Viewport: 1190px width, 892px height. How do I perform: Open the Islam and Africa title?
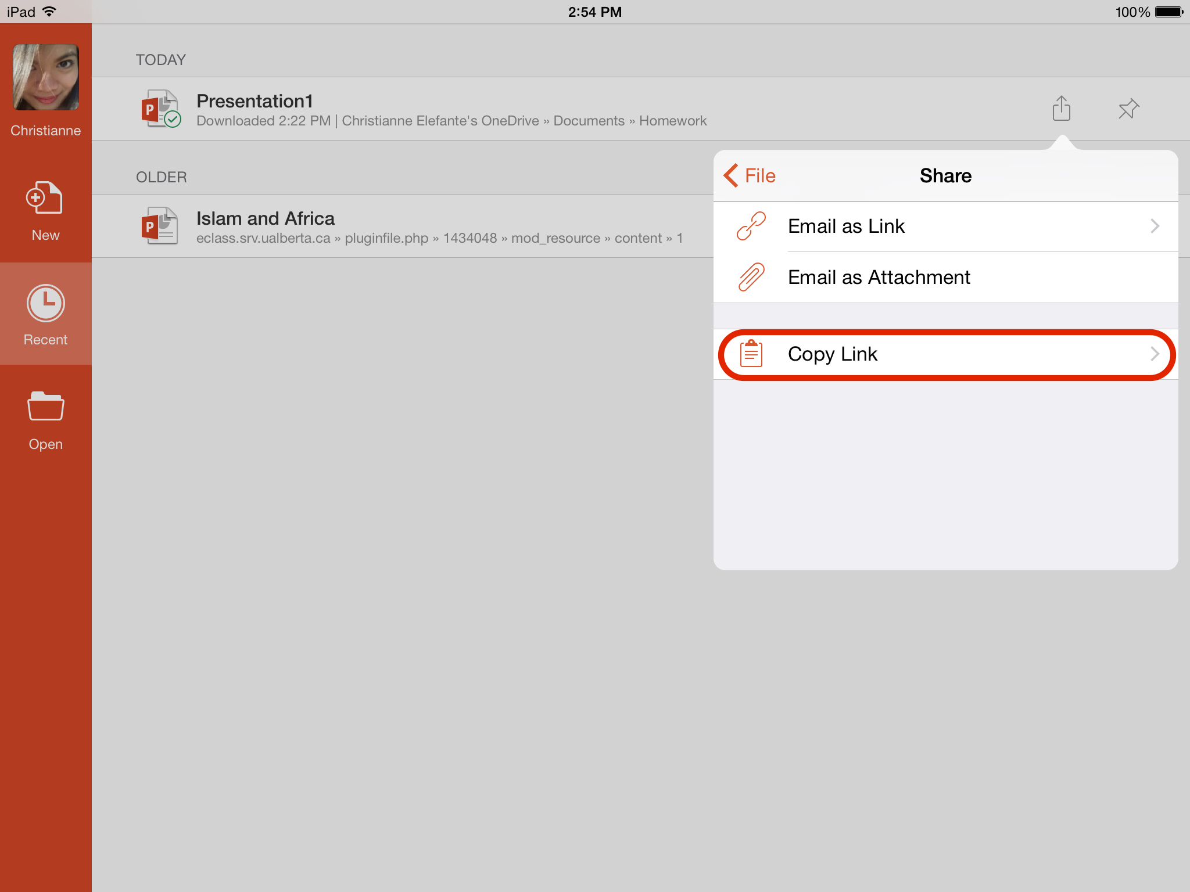(x=266, y=218)
